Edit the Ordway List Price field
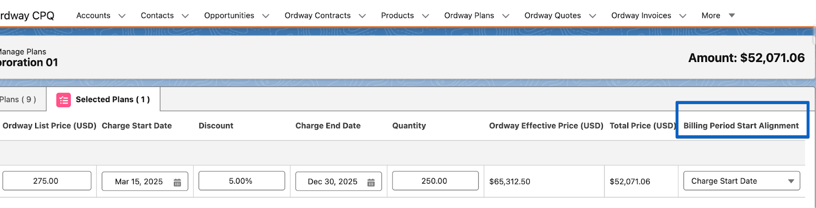This screenshot has height=208, width=816. click(x=47, y=181)
